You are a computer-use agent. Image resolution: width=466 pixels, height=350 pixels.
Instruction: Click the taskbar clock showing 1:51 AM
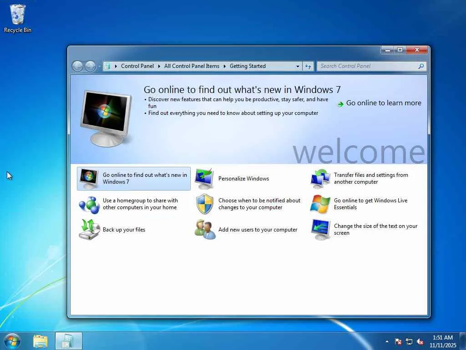coord(443,341)
